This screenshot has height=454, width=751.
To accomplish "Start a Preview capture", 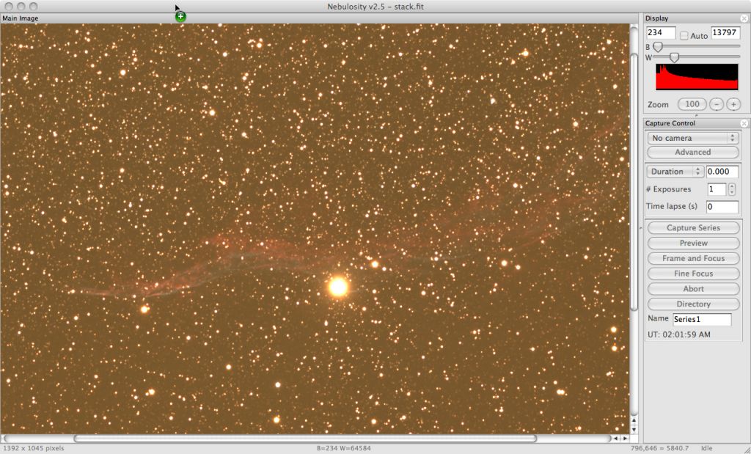I will pyautogui.click(x=692, y=243).
